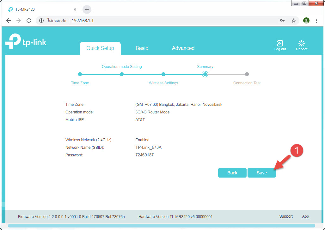325x230 pixels.
Task: Click the Summary step marker
Action: point(205,74)
